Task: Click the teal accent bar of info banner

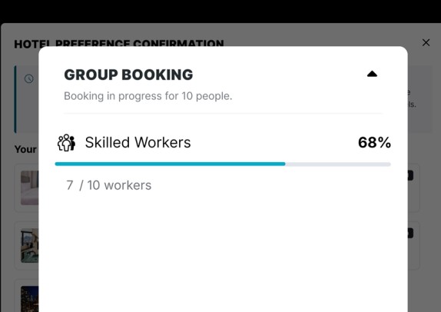Action: point(15,99)
